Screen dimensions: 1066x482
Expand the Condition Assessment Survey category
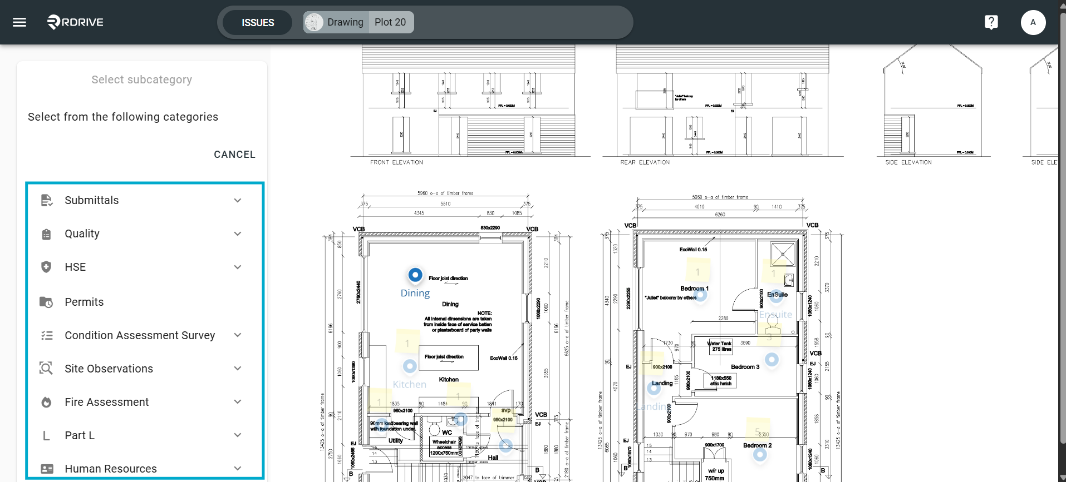(238, 335)
